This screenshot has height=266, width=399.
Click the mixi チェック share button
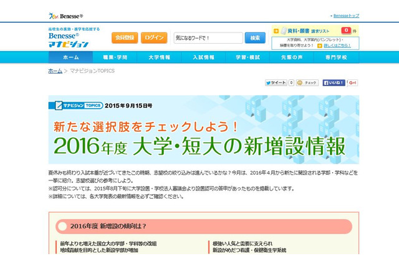click(x=307, y=83)
